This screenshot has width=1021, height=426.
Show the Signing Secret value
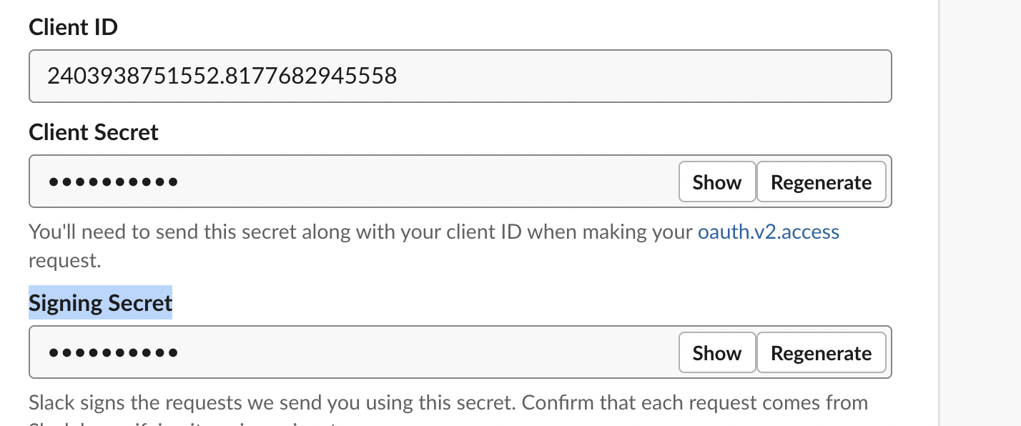click(x=716, y=353)
